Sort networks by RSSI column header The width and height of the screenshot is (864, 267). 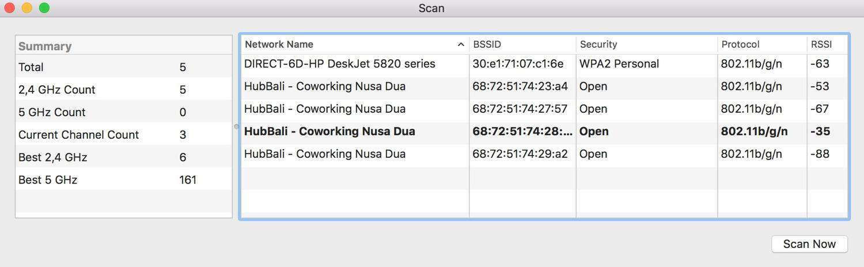827,44
